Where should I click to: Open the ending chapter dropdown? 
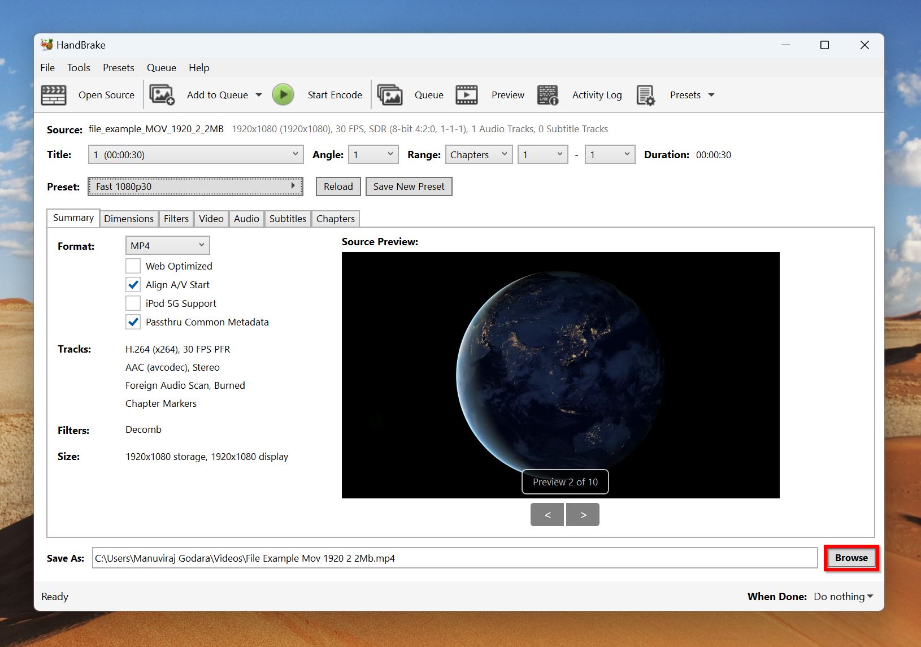point(610,154)
